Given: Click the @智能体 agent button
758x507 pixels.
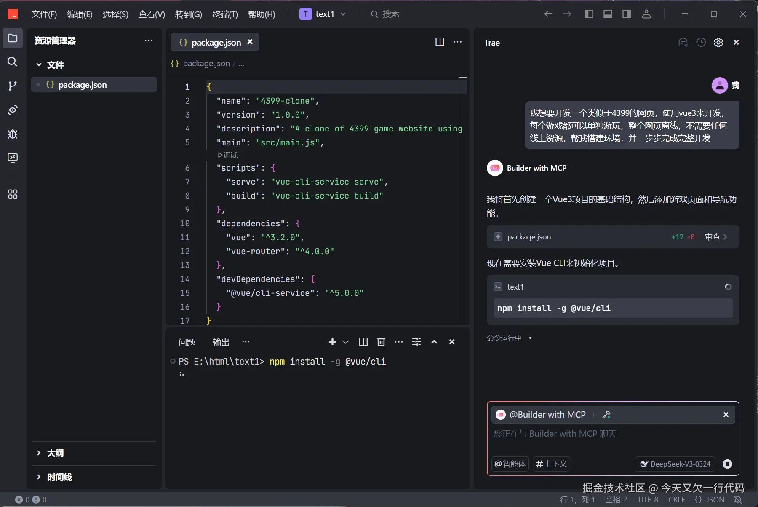Looking at the screenshot, I should (510, 464).
